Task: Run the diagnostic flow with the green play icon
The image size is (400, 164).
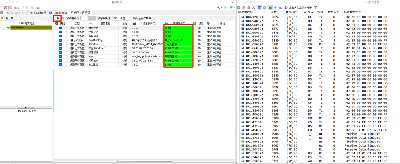Action: pos(58,18)
